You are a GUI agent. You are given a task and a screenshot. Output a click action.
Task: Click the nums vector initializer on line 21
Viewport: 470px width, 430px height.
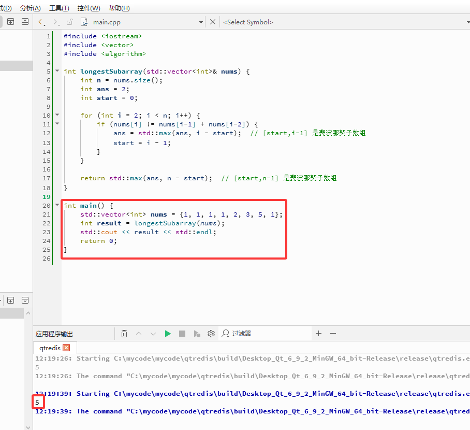231,214
